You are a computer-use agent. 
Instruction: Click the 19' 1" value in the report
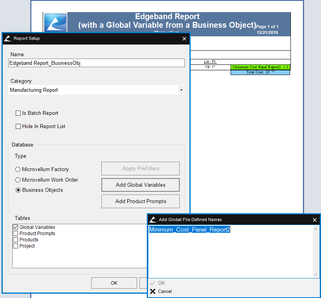210,67
